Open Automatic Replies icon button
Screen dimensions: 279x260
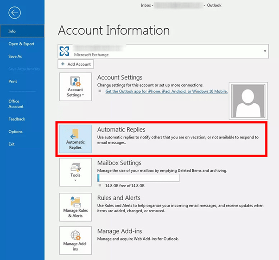click(x=75, y=139)
